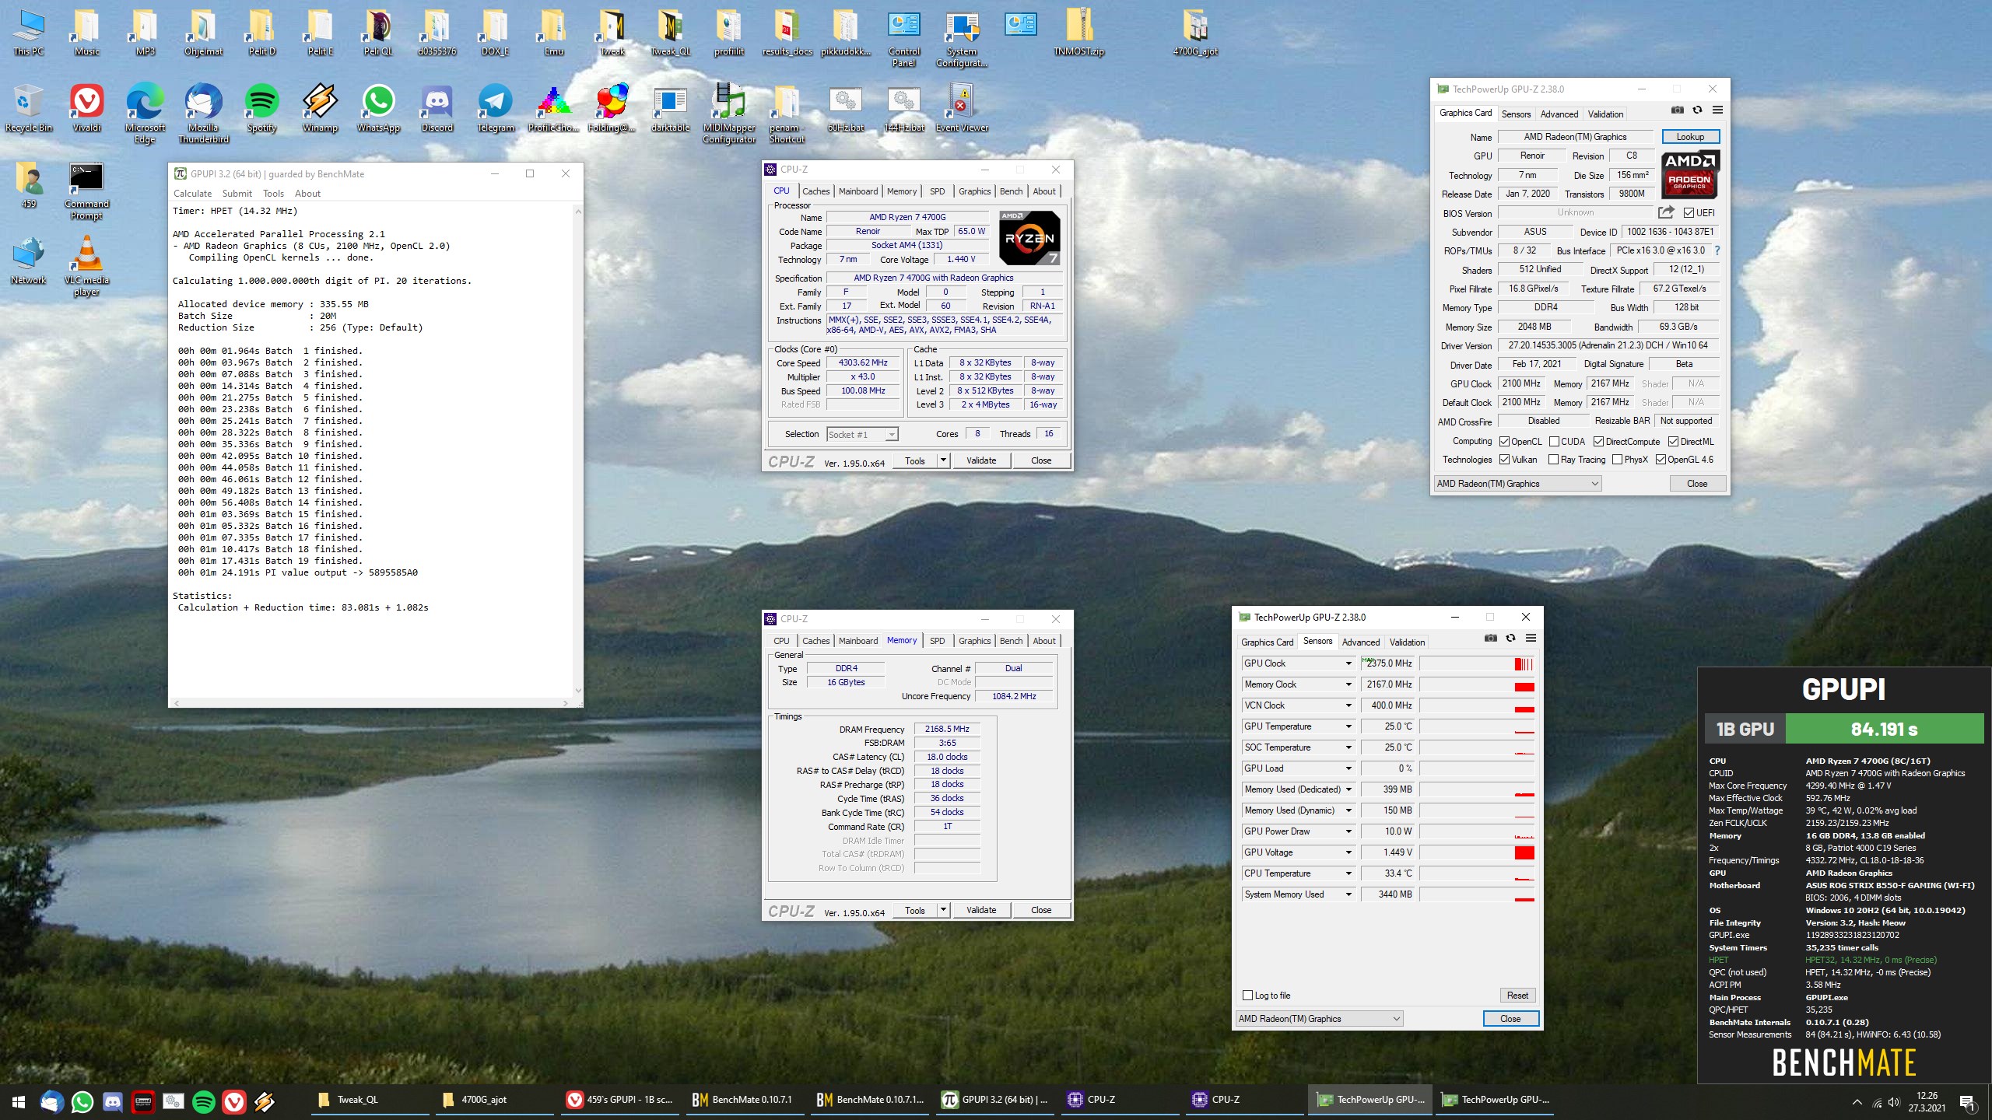
Task: Click Tools button in lower CPU-Z window
Action: click(915, 910)
